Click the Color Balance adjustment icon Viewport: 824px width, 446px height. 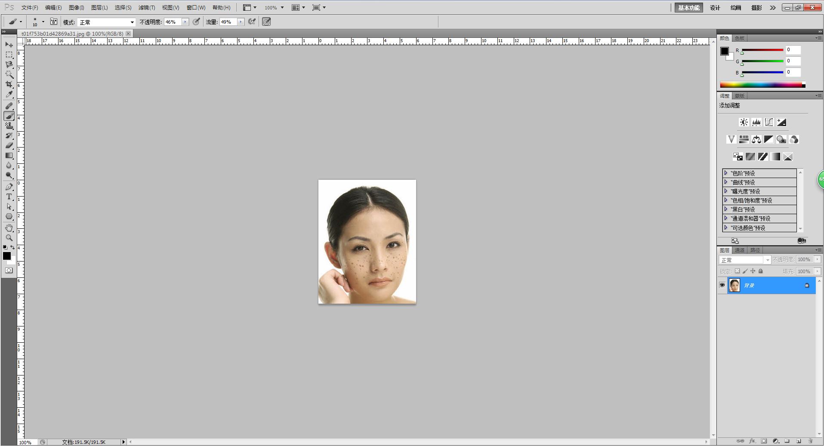tap(756, 139)
